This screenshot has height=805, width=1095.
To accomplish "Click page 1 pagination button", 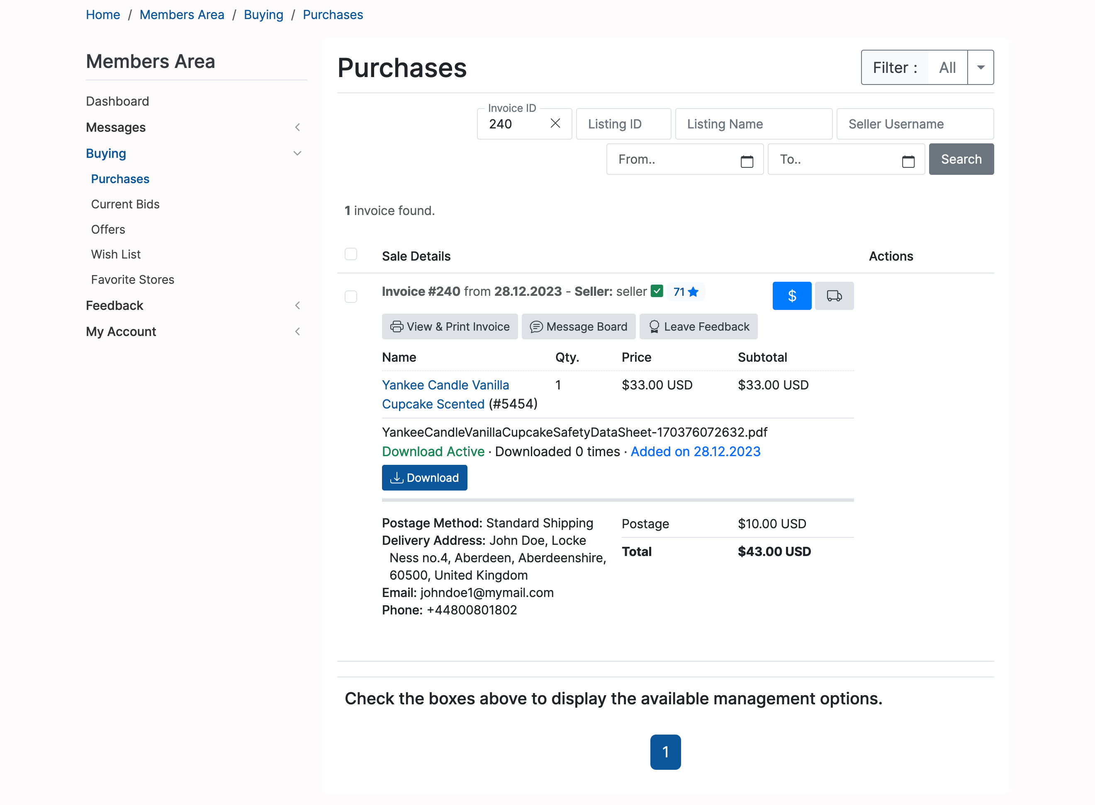I will point(665,752).
